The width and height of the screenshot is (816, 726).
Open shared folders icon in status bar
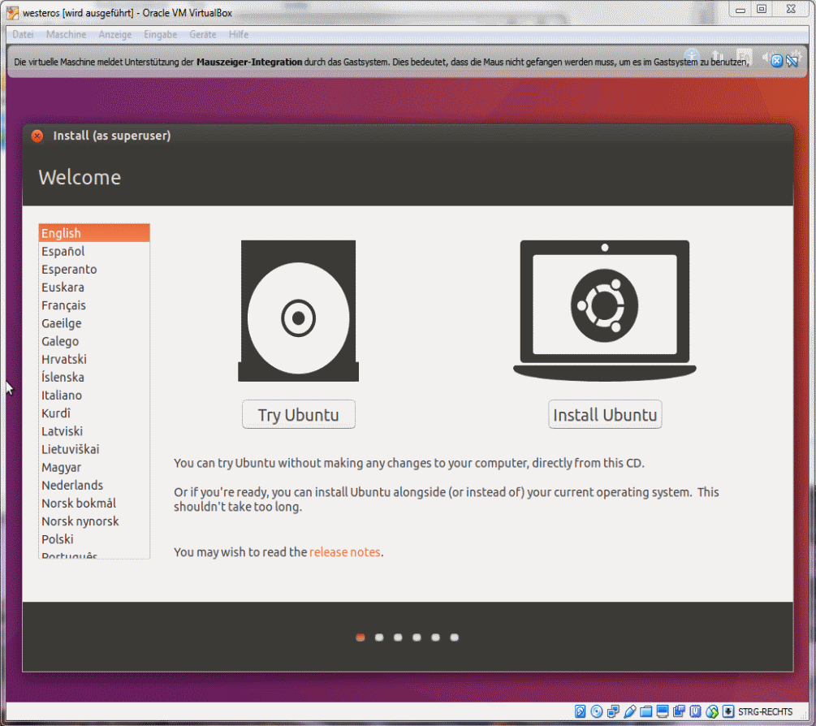pyautogui.click(x=645, y=711)
